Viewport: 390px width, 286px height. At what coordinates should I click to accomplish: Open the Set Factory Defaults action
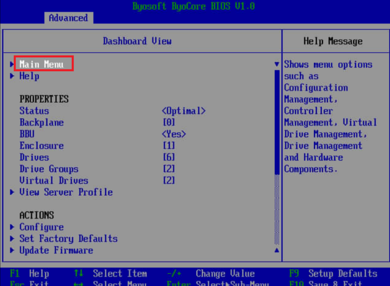pyautogui.click(x=68, y=239)
